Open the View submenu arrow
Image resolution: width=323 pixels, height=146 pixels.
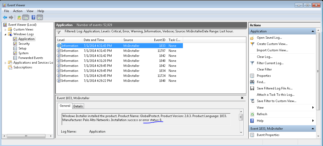313,108
